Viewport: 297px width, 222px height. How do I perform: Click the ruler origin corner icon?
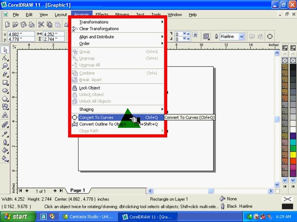point(14,47)
